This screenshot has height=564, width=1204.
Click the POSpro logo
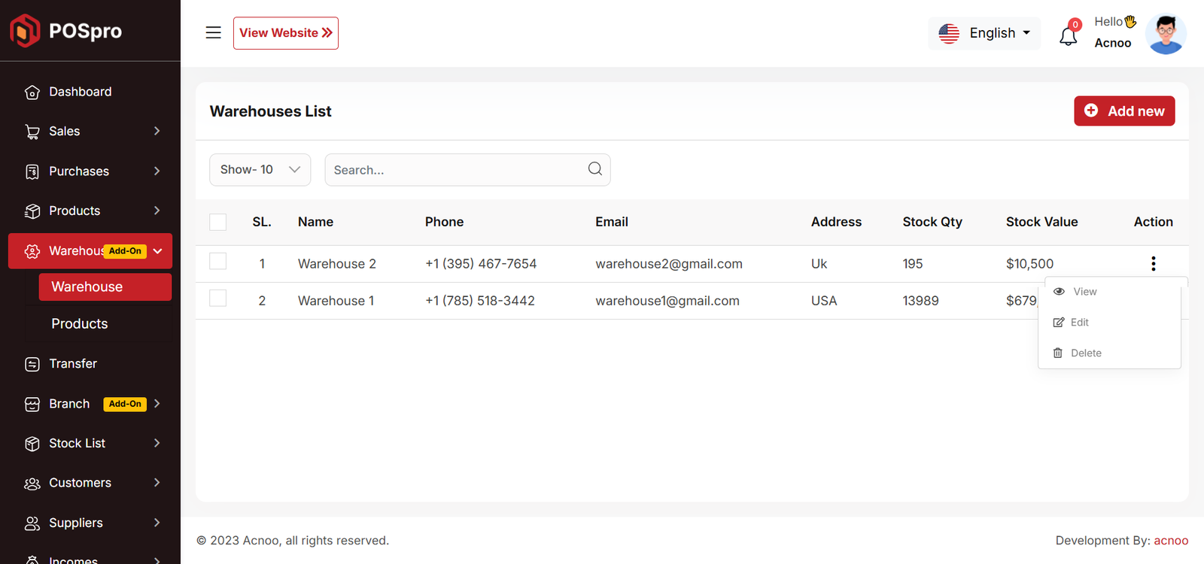coord(65,31)
